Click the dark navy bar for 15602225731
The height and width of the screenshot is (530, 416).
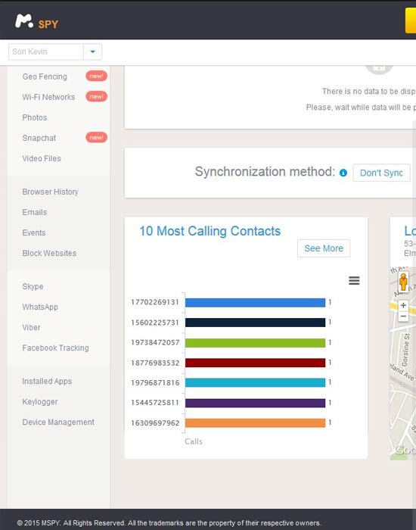[x=255, y=323]
